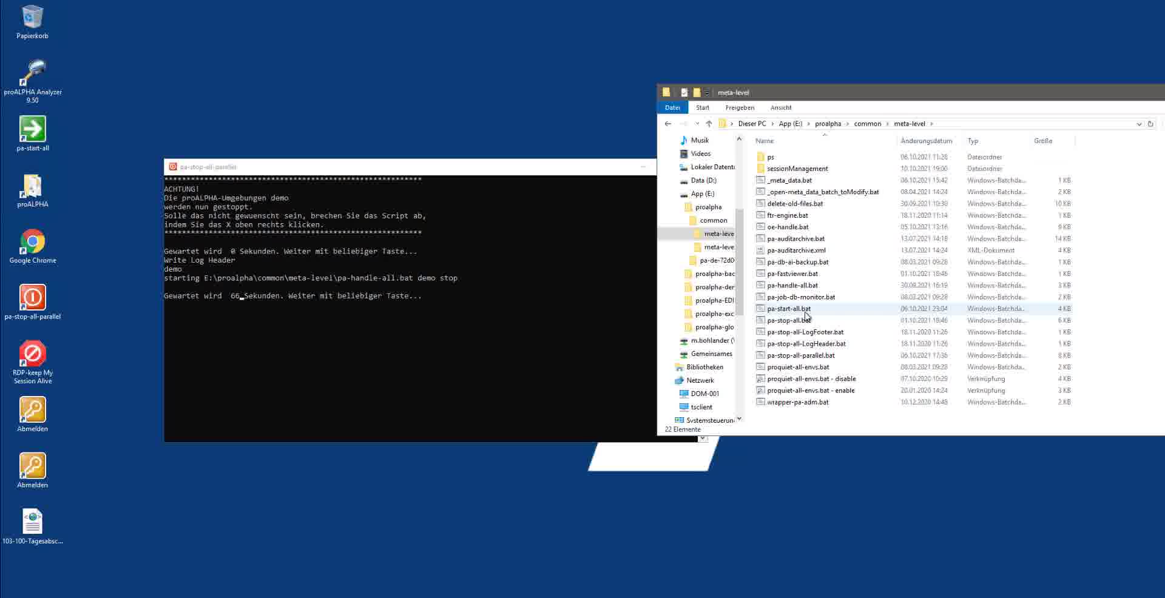The image size is (1165, 598).
Task: Open the Start ribbon tab
Action: click(703, 107)
